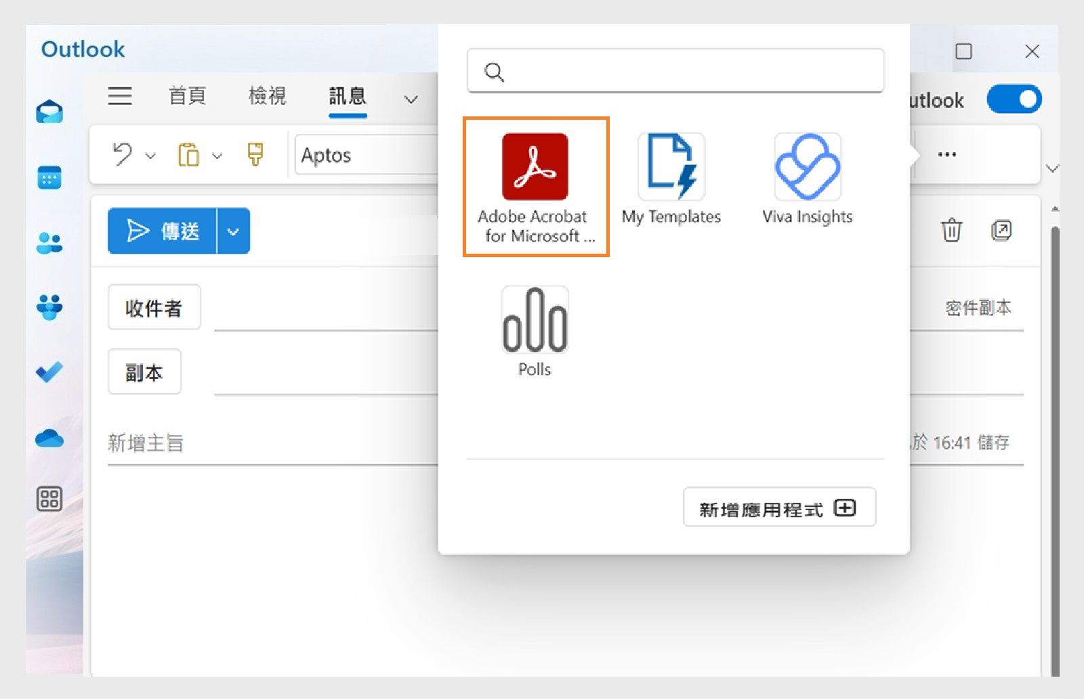This screenshot has height=699, width=1084.
Task: Open People from the left sidebar
Action: [48, 242]
